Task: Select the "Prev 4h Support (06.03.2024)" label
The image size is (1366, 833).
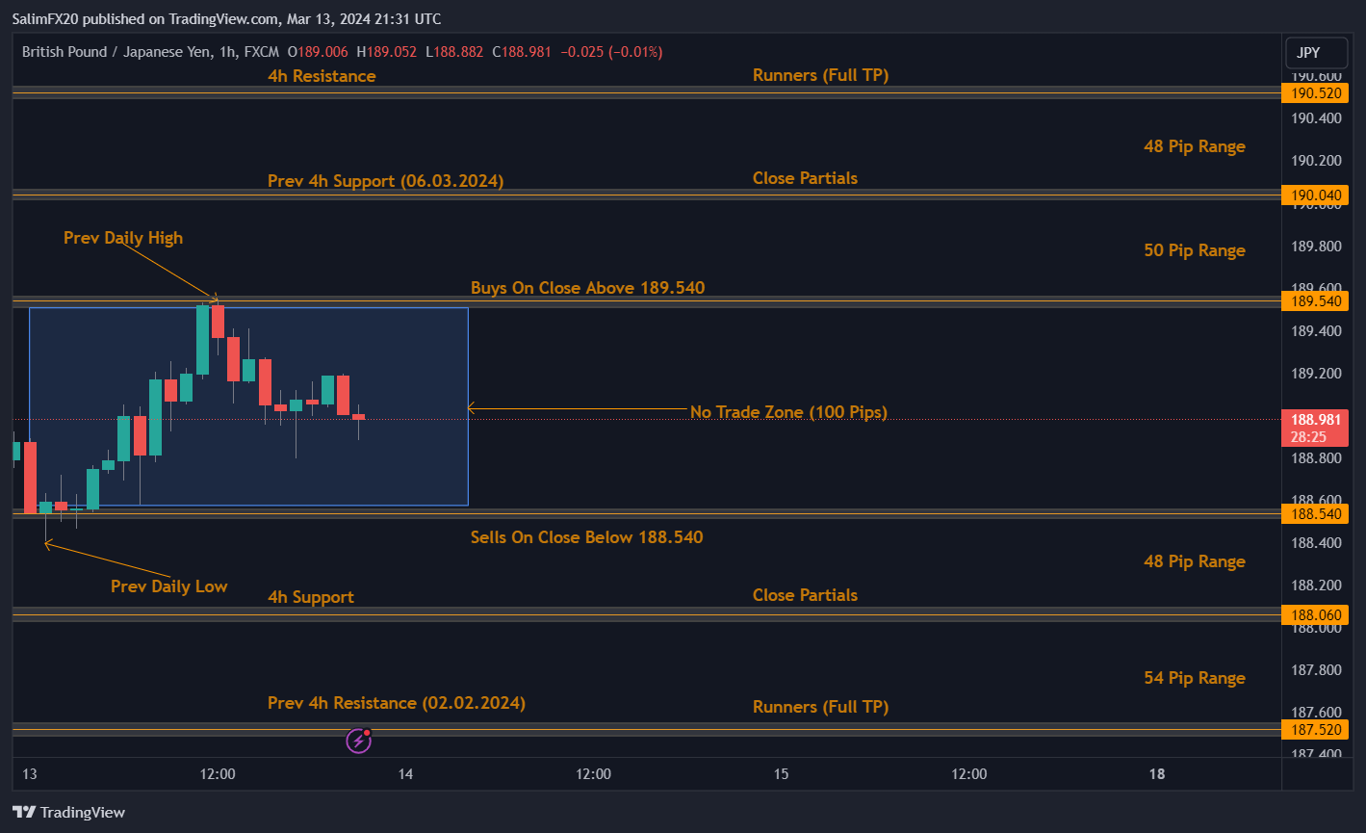Action: 385,181
